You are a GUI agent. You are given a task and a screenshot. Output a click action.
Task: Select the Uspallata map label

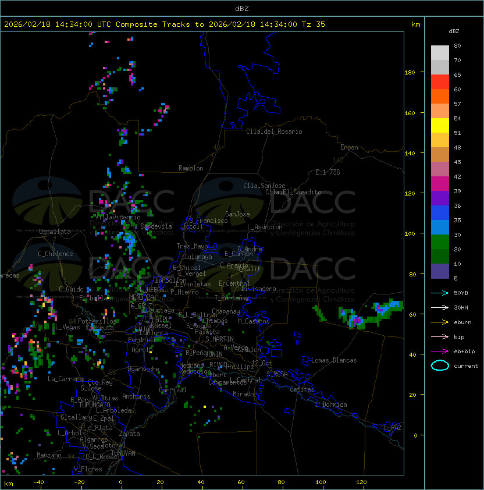click(x=55, y=232)
